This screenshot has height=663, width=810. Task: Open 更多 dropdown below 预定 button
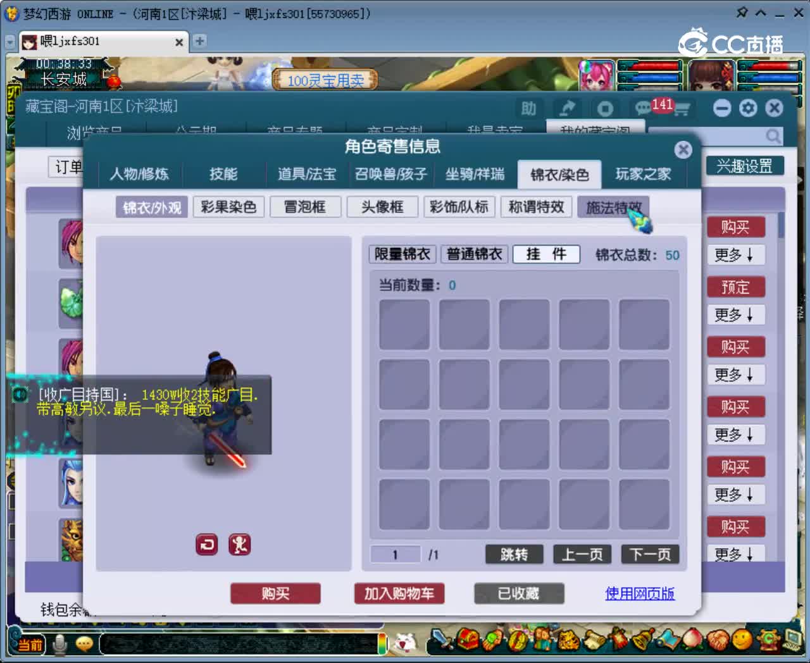coord(735,314)
